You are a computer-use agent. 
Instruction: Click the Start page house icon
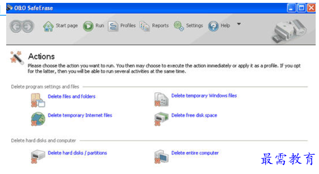pos(48,26)
